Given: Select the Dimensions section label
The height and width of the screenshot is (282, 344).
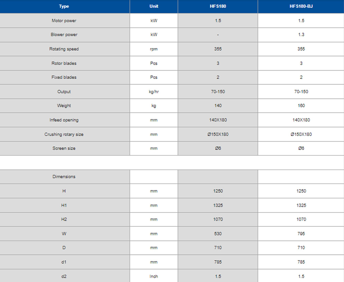Looking at the screenshot, I should point(64,177).
